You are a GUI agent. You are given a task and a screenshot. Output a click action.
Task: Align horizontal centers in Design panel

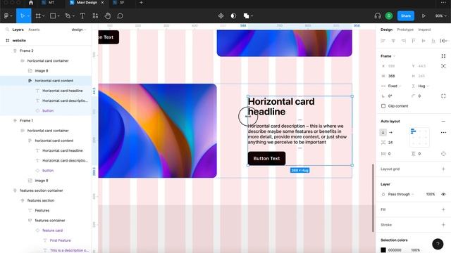393,41
